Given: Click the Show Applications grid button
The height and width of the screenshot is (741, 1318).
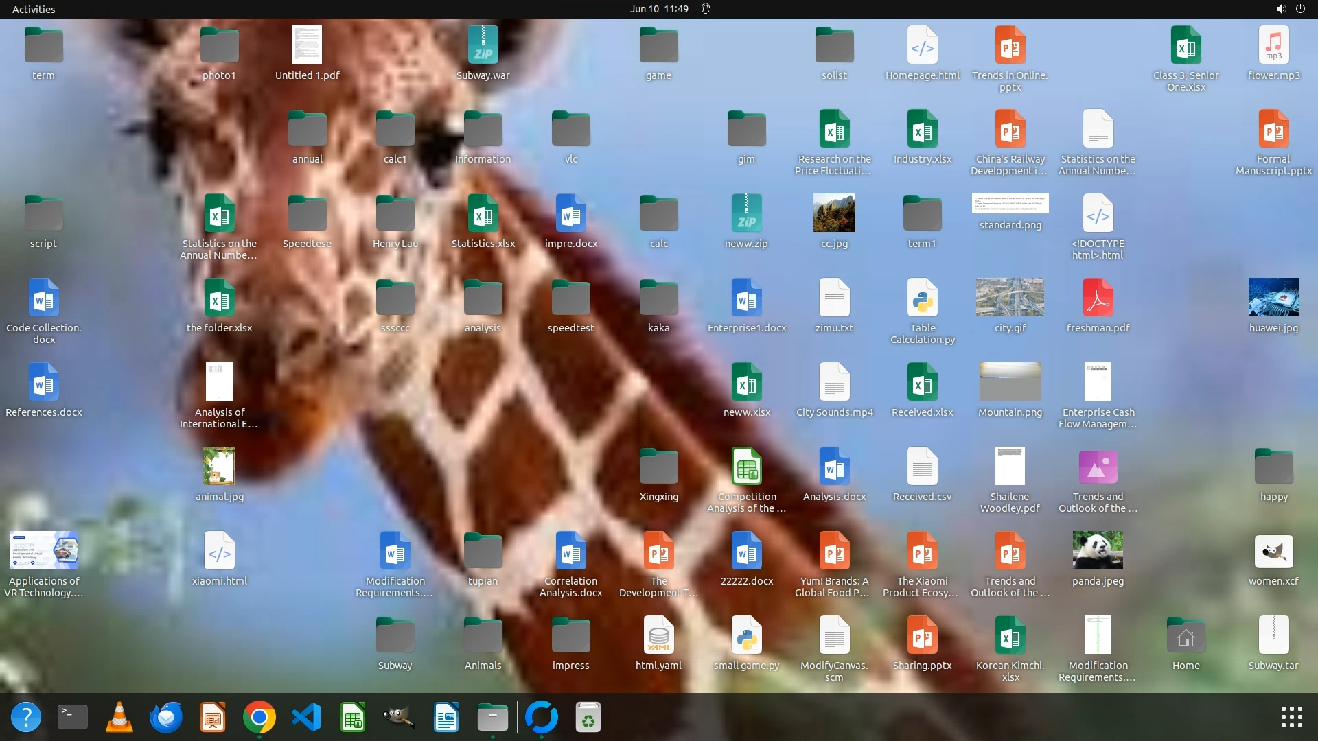Looking at the screenshot, I should [1291, 717].
